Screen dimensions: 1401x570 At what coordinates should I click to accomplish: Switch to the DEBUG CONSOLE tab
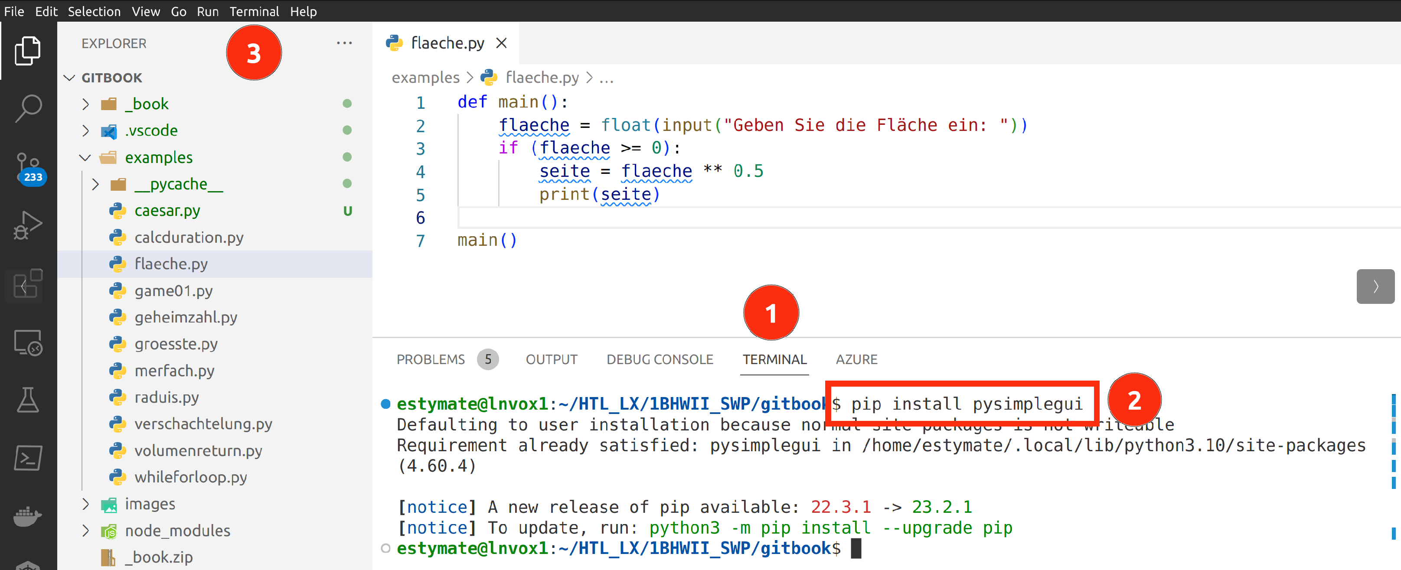660,359
